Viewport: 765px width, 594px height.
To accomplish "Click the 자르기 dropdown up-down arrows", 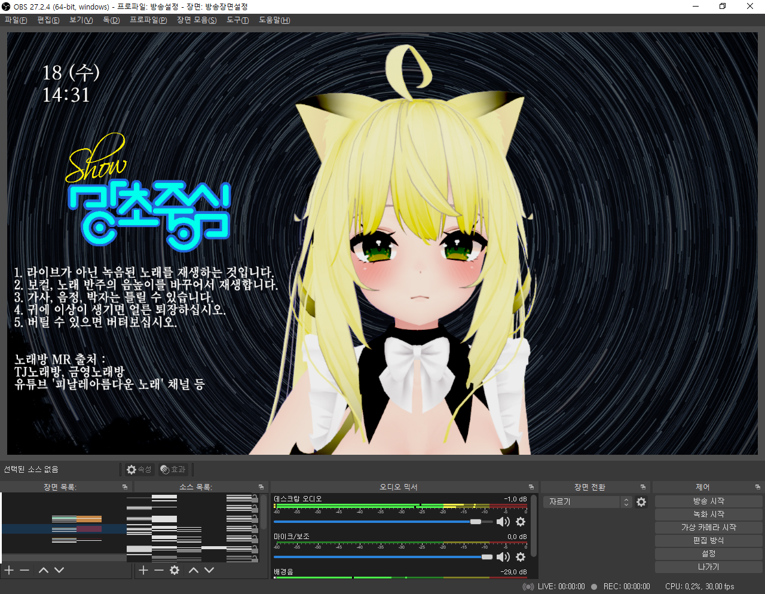I will 626,502.
